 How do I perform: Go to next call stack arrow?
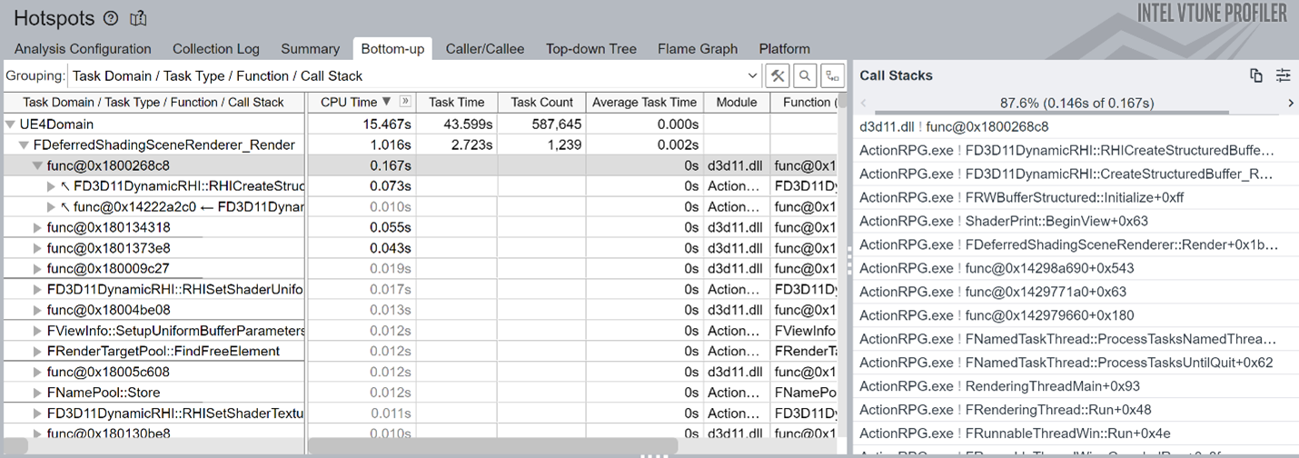(x=1290, y=103)
